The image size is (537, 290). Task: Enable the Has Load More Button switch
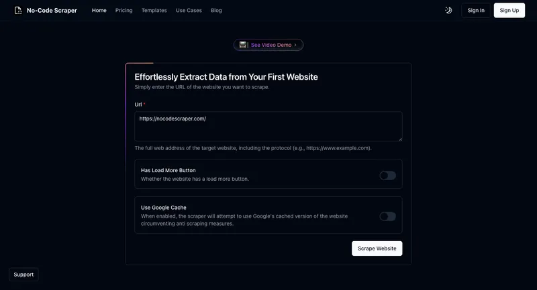(x=388, y=175)
